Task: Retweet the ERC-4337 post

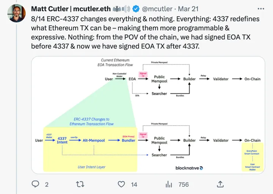Action: [x=80, y=184]
